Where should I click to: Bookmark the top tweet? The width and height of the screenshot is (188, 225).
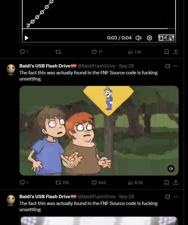pyautogui.click(x=166, y=52)
